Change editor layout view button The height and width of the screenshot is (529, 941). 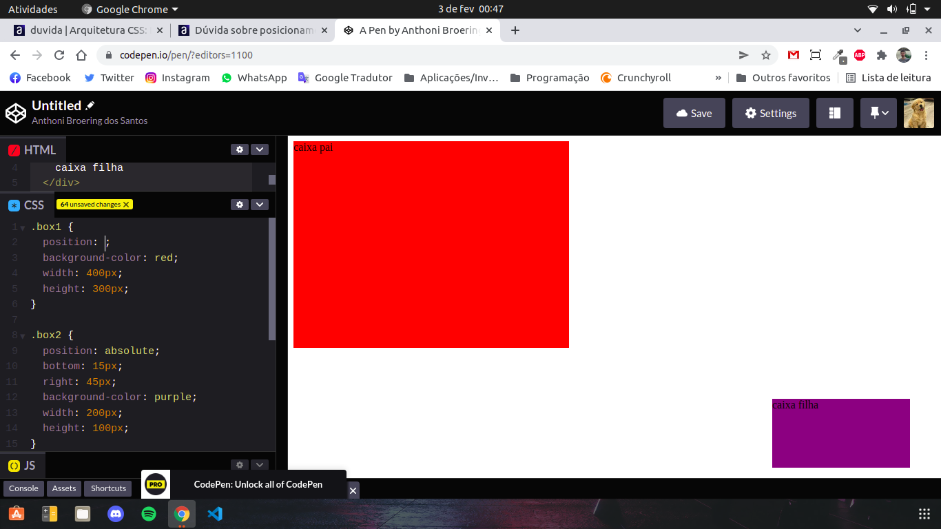coord(835,113)
